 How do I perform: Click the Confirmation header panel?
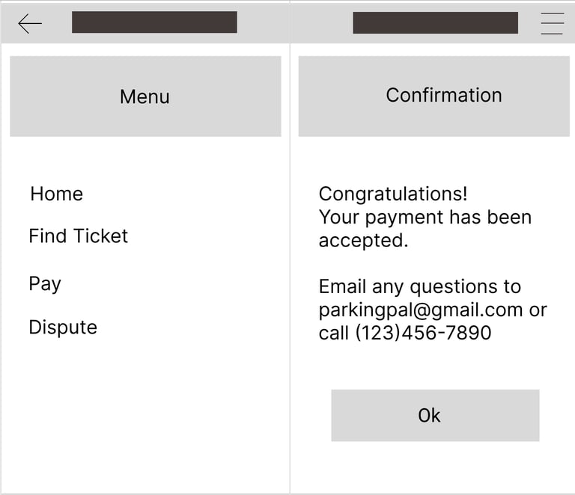coord(433,96)
